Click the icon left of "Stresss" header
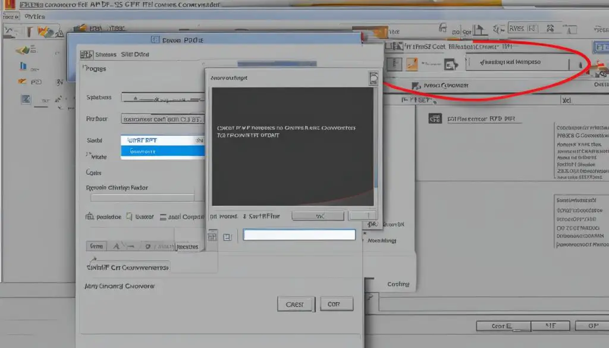 click(86, 54)
